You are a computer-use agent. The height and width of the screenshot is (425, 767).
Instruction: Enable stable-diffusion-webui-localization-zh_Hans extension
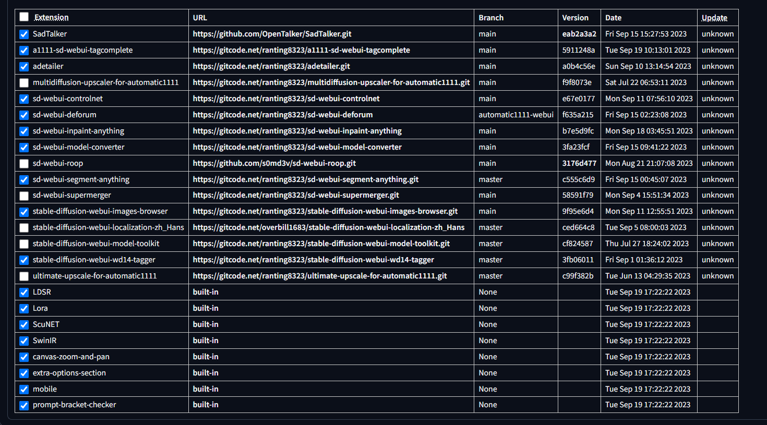24,227
